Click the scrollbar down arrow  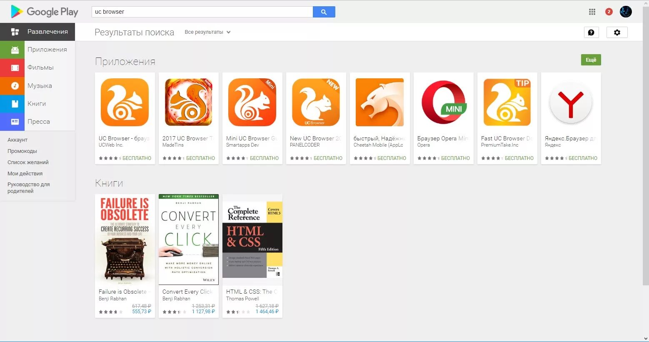tap(646, 339)
